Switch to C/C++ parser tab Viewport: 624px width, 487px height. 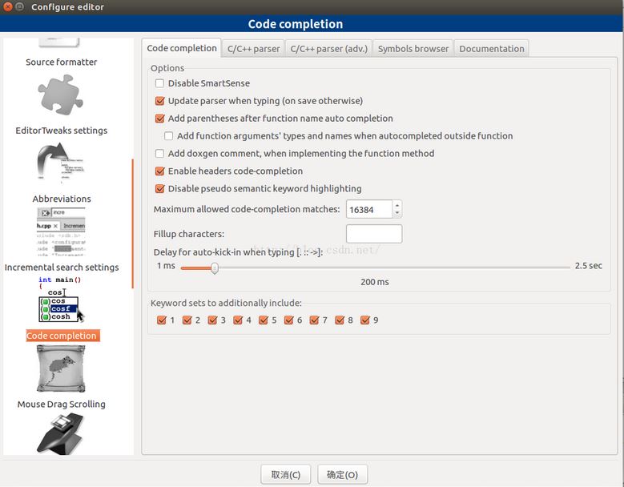point(253,49)
